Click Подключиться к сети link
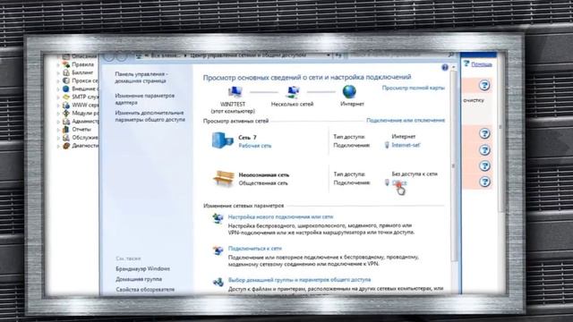The width and height of the screenshot is (573, 322). [255, 249]
